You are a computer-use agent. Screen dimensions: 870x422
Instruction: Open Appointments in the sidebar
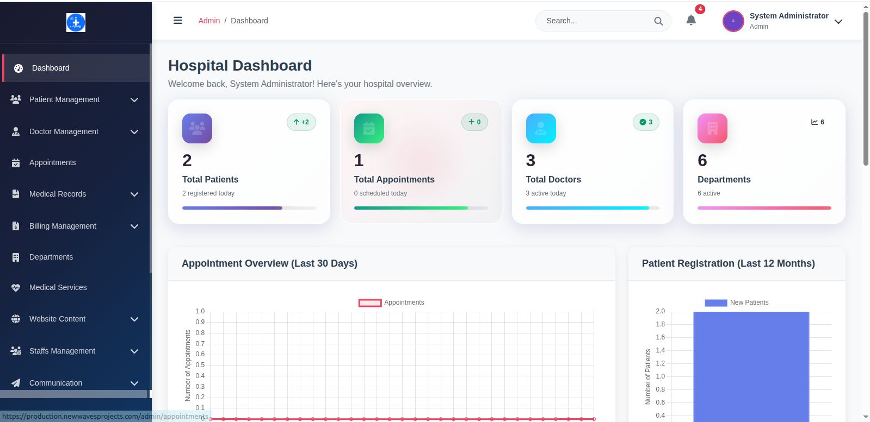(52, 162)
